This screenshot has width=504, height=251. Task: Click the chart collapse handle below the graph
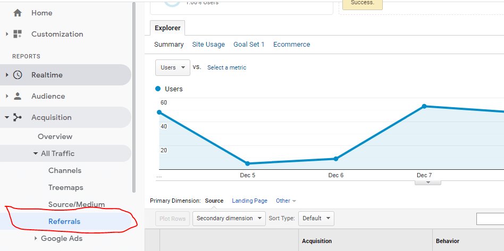point(427,182)
